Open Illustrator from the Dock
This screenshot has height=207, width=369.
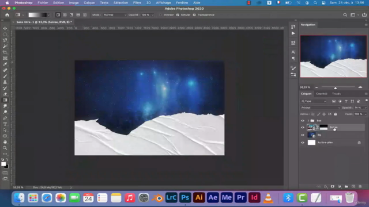click(199, 198)
